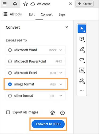Click the PPTX format label
The width and height of the screenshot is (99, 134).
(59, 61)
